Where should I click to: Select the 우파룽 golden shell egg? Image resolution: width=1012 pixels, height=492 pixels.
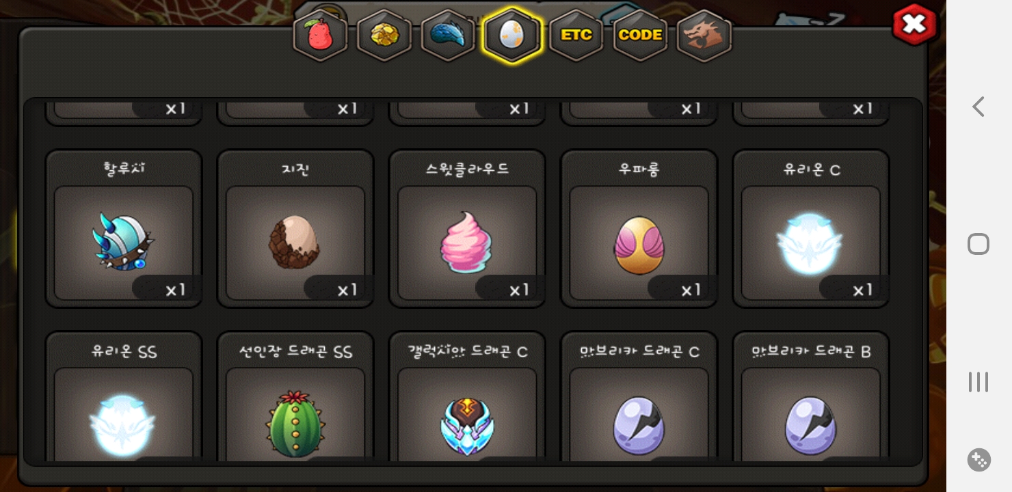coord(639,229)
